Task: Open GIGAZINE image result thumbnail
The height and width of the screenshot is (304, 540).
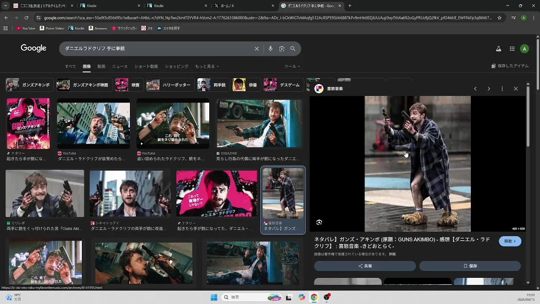Action: click(x=259, y=123)
